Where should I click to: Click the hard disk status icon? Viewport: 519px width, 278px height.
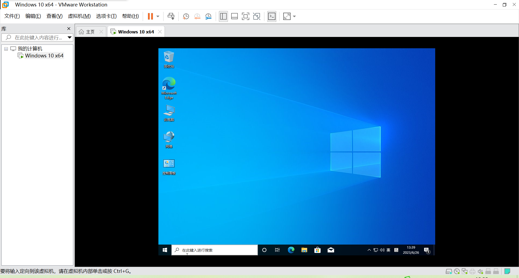coord(449,271)
